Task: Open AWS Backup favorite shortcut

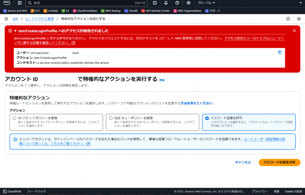Action: pos(111,11)
